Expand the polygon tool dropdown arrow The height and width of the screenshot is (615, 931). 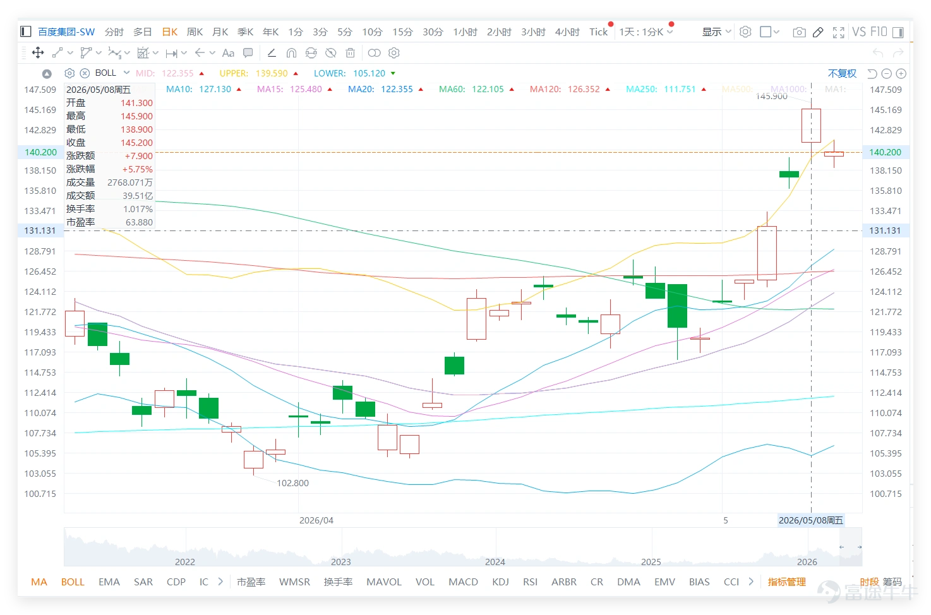[99, 53]
